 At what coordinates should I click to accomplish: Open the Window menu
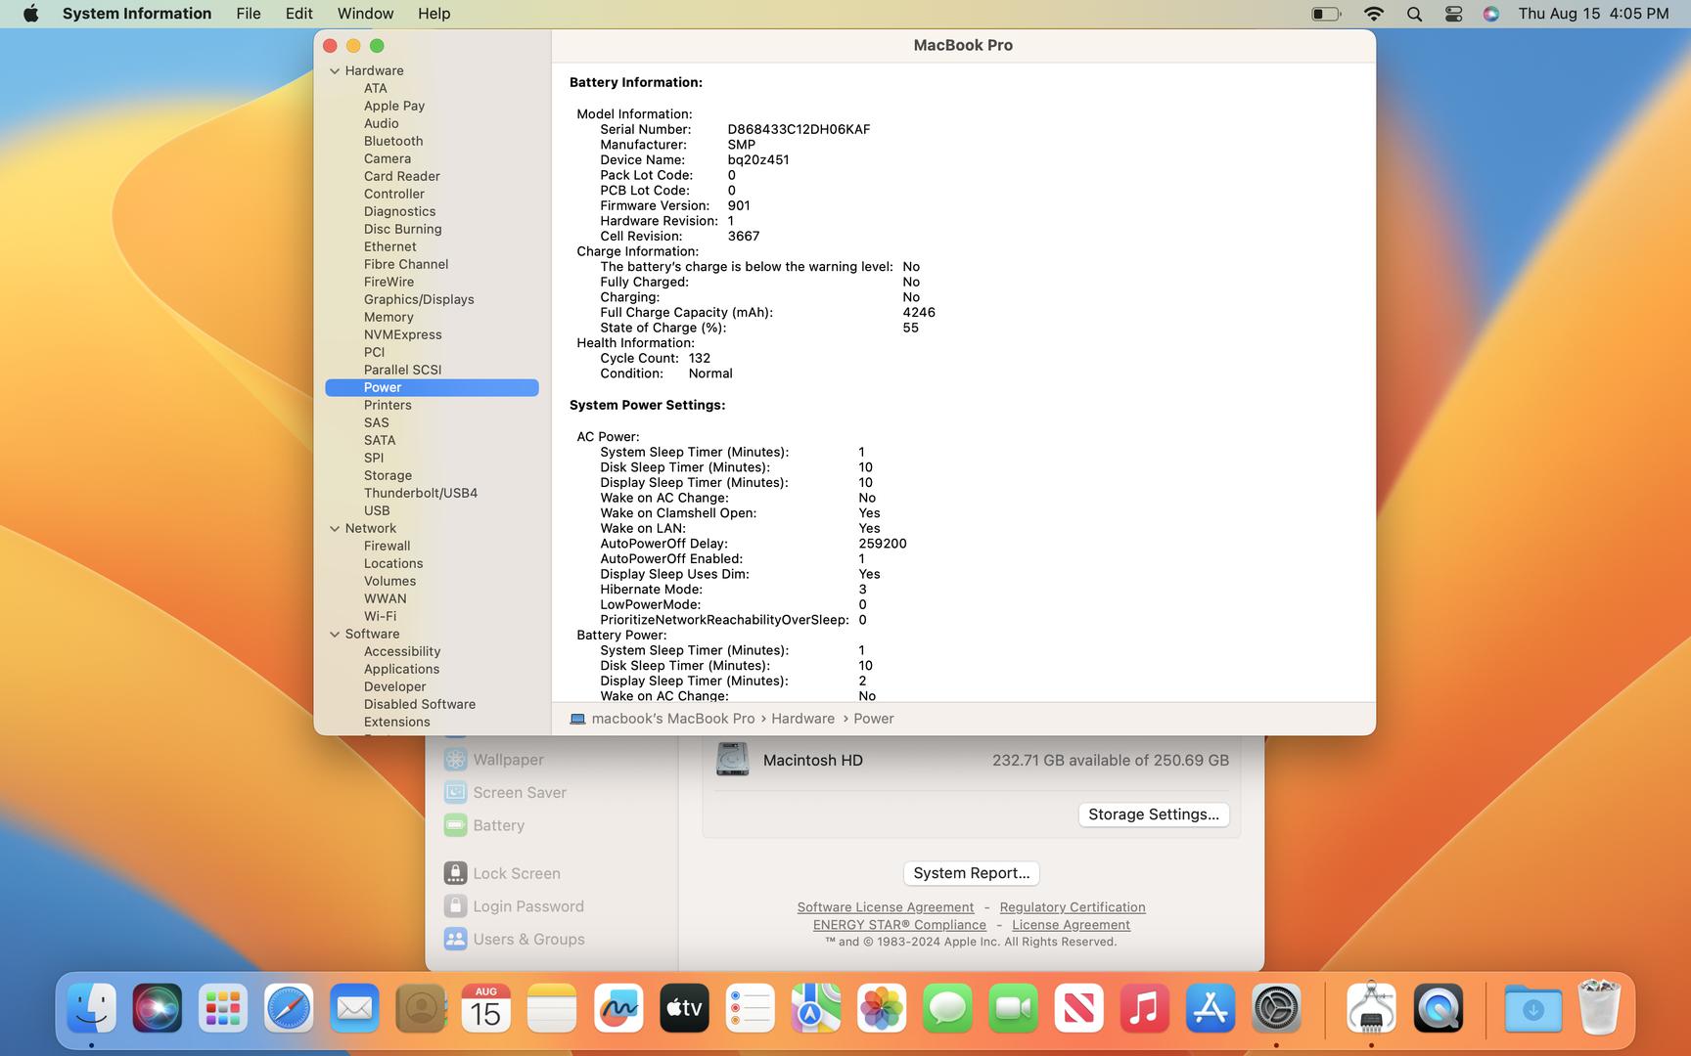365,14
